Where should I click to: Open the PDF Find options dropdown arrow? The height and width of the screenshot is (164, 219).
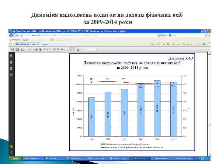point(96,50)
